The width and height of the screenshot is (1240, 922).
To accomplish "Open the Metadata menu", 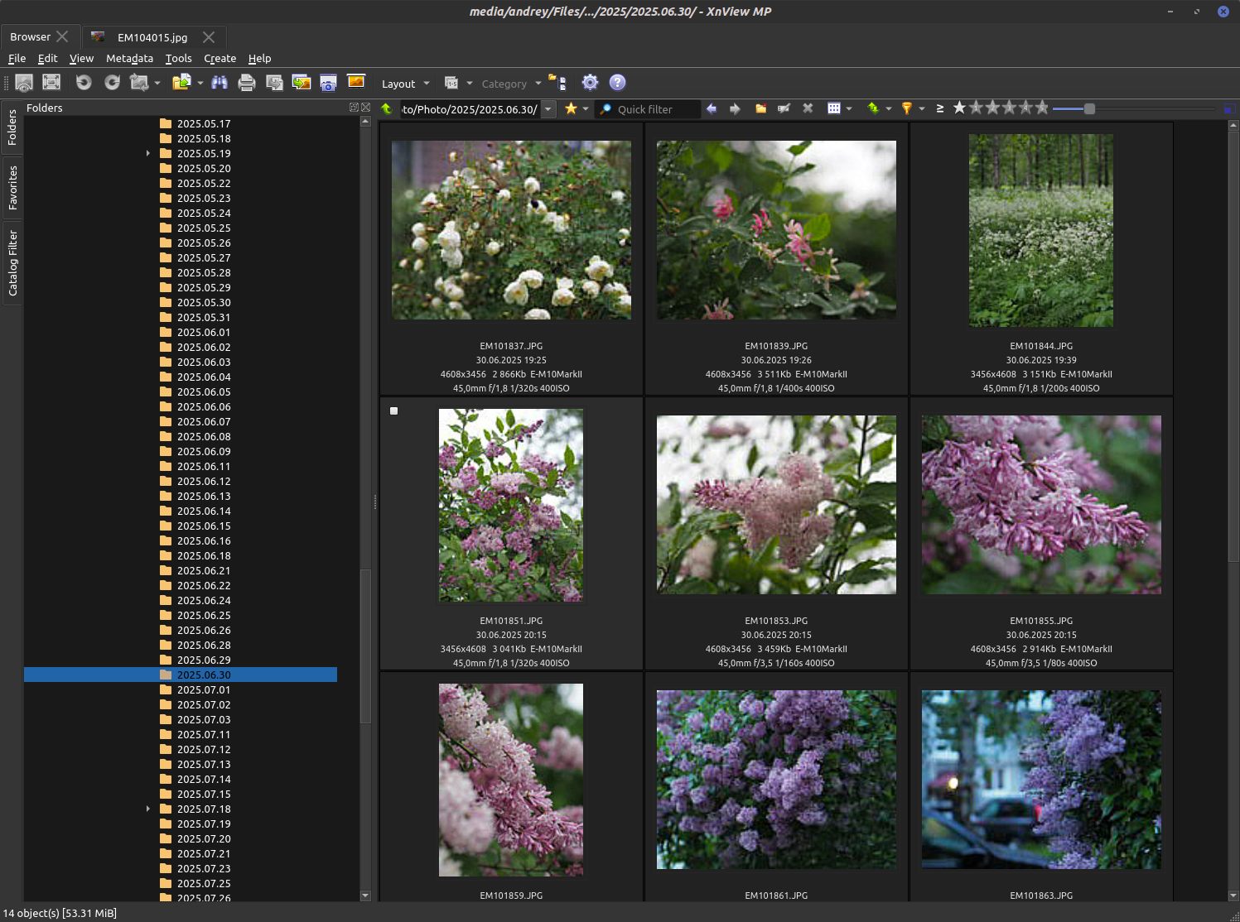I will [130, 58].
